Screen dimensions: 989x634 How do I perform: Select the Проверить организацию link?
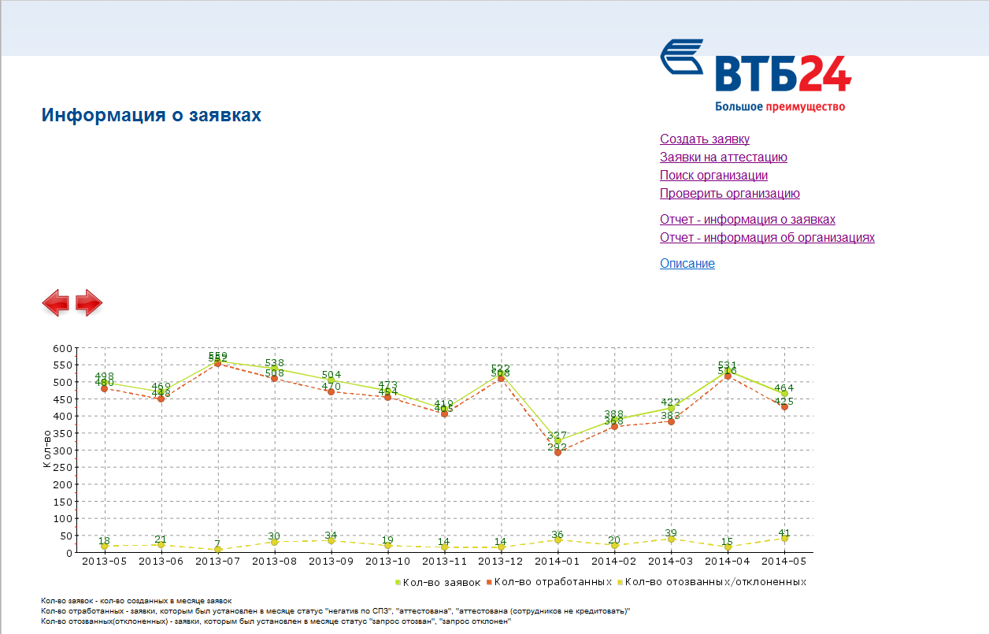[729, 194]
